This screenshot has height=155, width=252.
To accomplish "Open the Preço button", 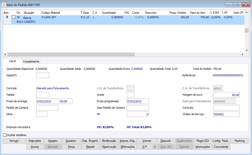I will point(71,147).
